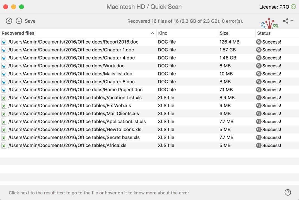Click Success! status for Work.doc
This screenshot has width=299, height=200.
coord(272,66)
